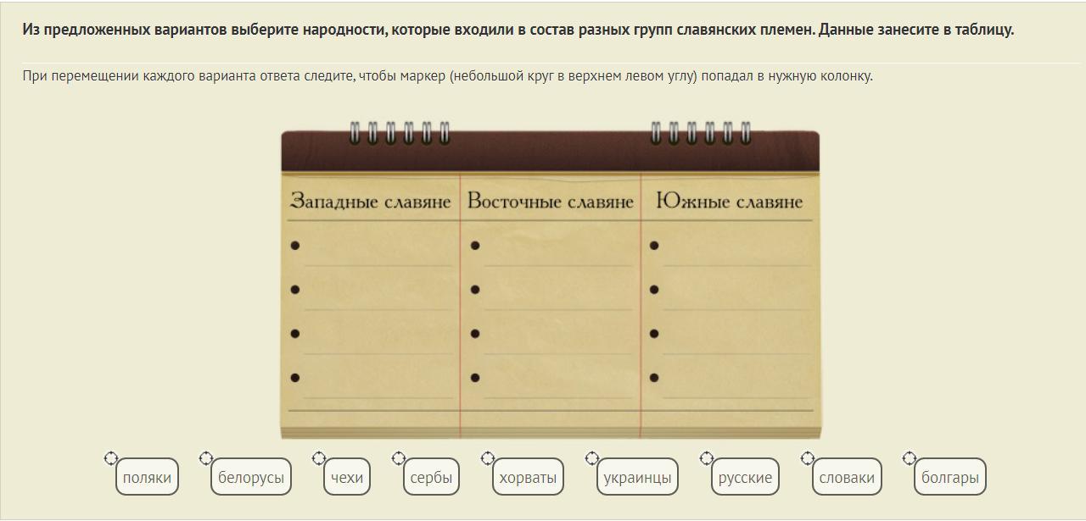Pick the украинцы answer tile
The image size is (1086, 521).
pos(637,478)
